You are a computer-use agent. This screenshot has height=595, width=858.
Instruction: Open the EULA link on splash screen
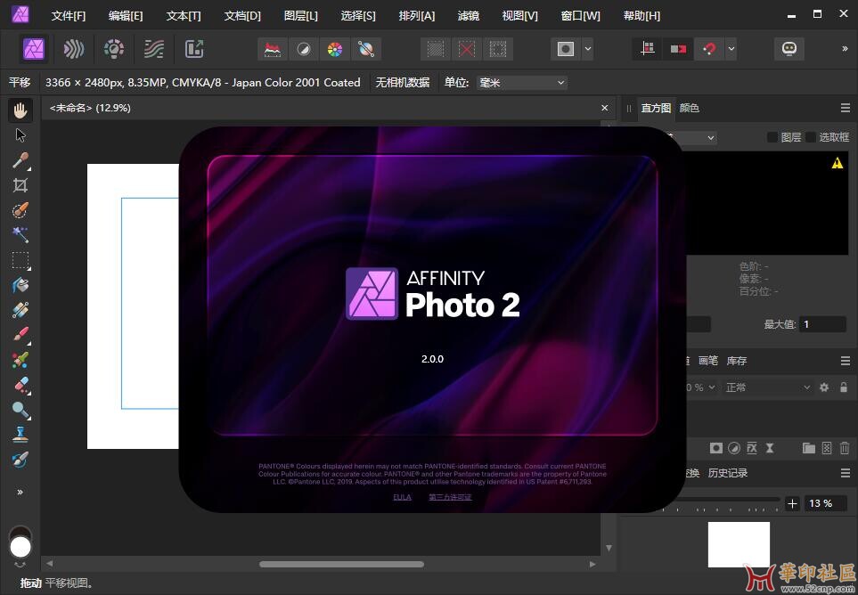coord(402,497)
